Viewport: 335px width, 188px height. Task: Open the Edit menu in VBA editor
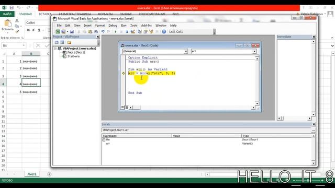point(68,26)
